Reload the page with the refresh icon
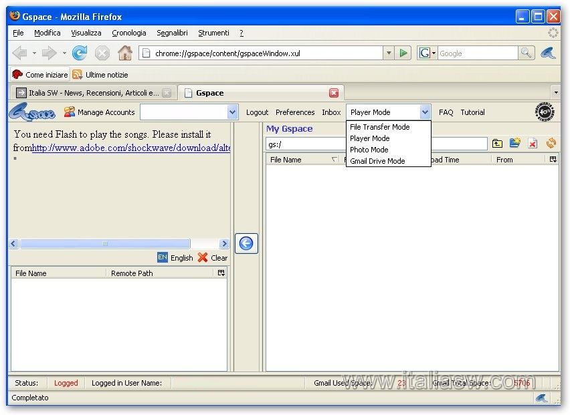Viewport: 570px width, 415px height. 80,53
